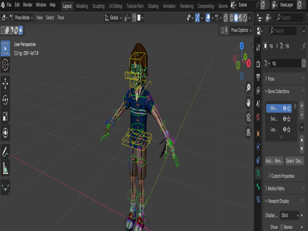Screen dimensions: 308x231
Task: Select the Rotate tool
Action: [x=5, y=100]
